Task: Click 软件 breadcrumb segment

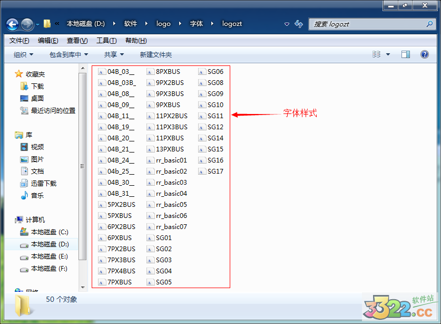Action: point(131,24)
